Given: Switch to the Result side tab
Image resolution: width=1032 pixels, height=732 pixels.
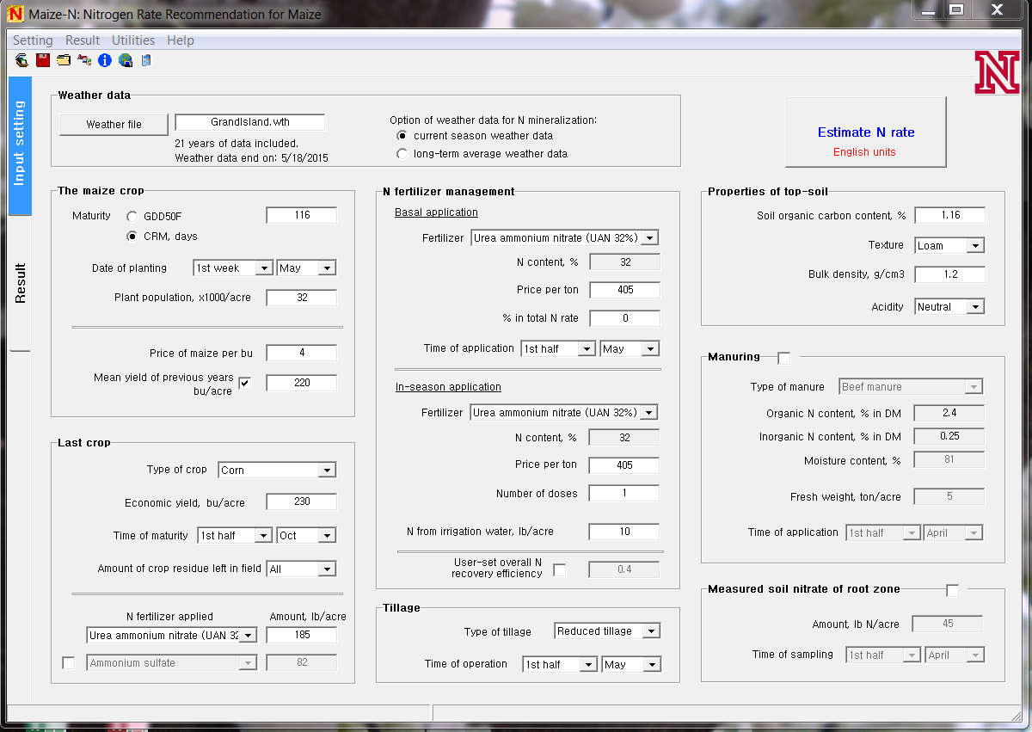Looking at the screenshot, I should pos(21,283).
